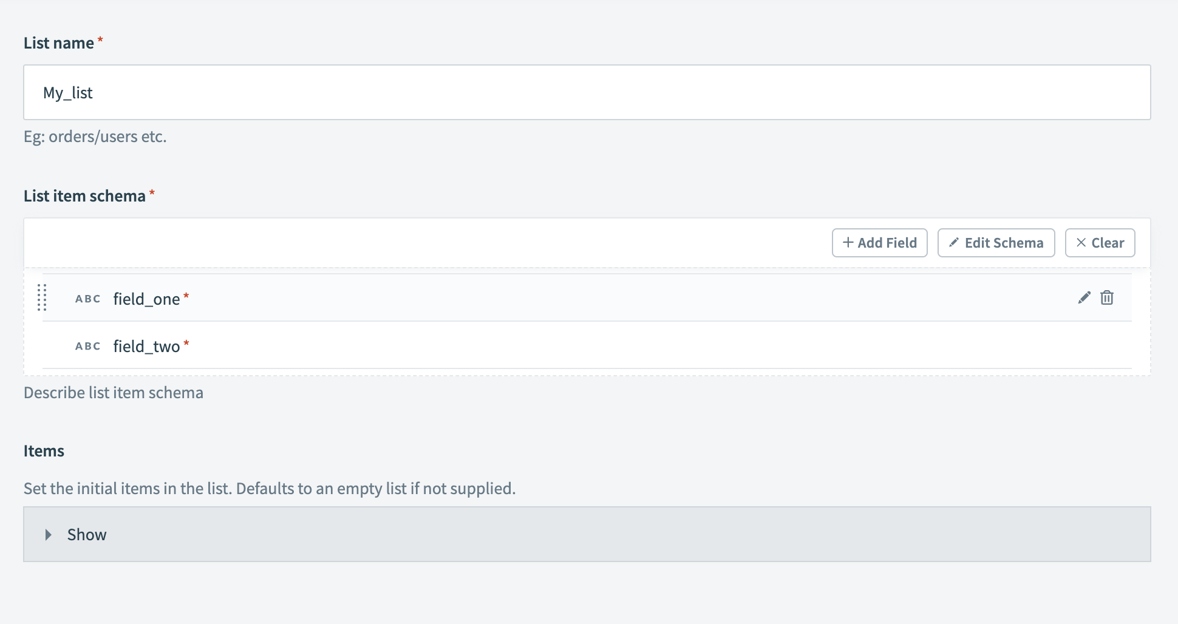Click the empty area of collapsed Items bar
The image size is (1178, 624).
pyautogui.click(x=607, y=535)
